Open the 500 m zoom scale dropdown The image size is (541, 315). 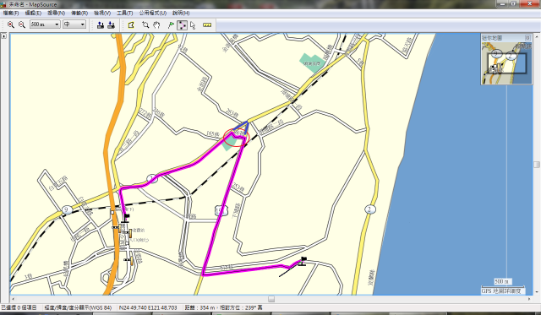pyautogui.click(x=45, y=24)
